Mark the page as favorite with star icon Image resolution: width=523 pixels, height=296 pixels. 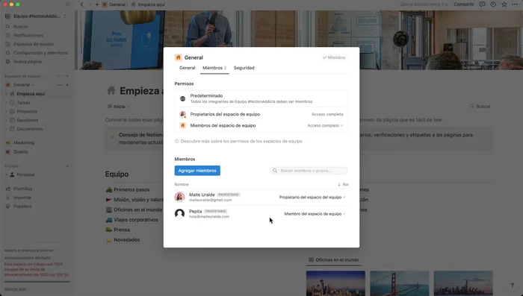(x=504, y=4)
